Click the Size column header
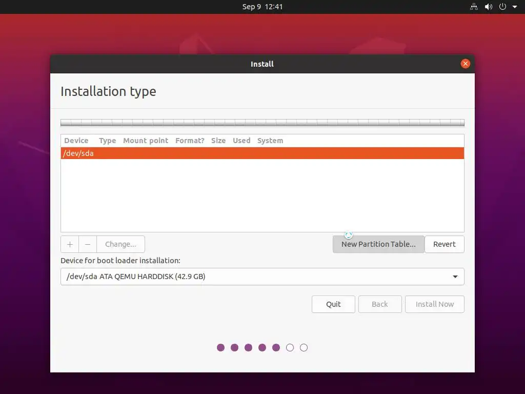 pyautogui.click(x=218, y=141)
